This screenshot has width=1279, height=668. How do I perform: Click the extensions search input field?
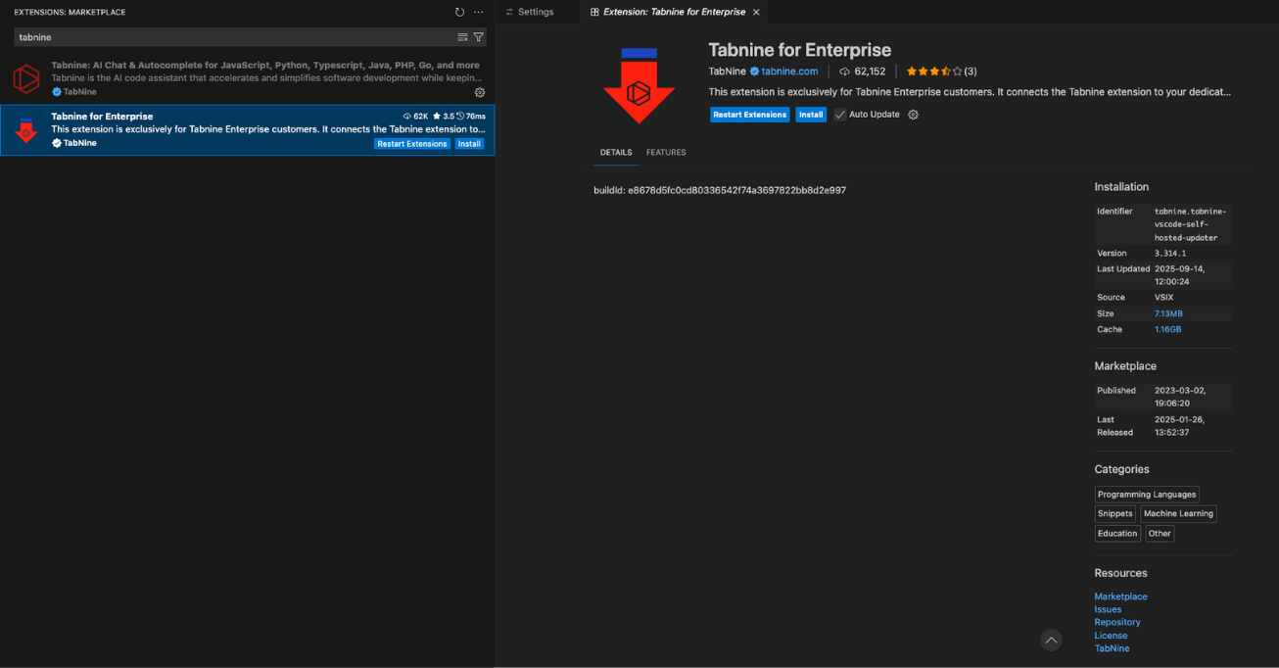click(x=235, y=37)
